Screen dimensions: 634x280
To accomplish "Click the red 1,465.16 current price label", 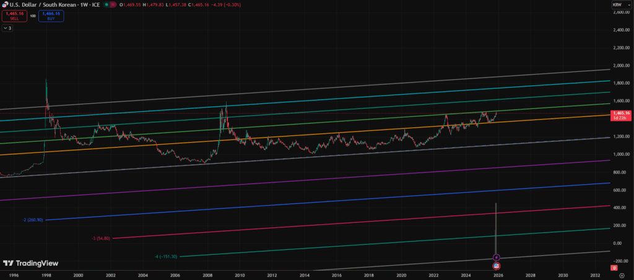I will (622, 113).
